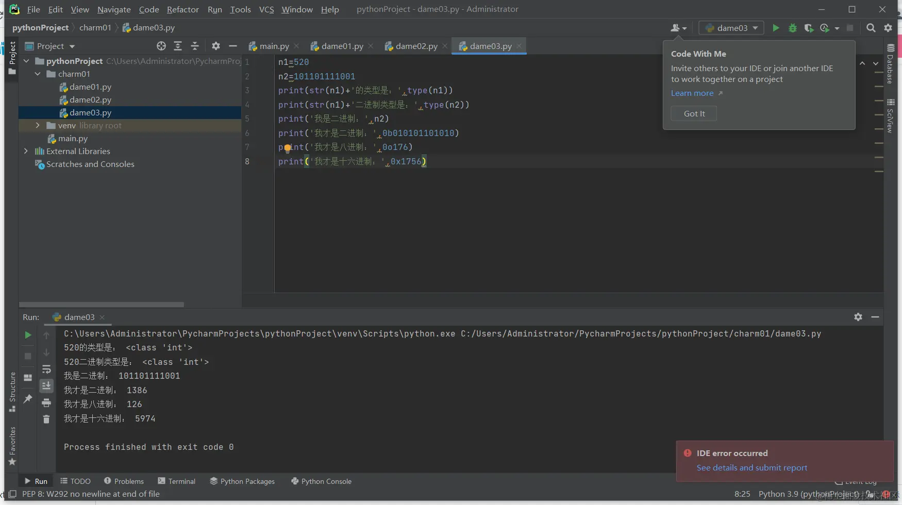Clear all Run console output with trash icon
902x505 pixels.
pyautogui.click(x=46, y=419)
